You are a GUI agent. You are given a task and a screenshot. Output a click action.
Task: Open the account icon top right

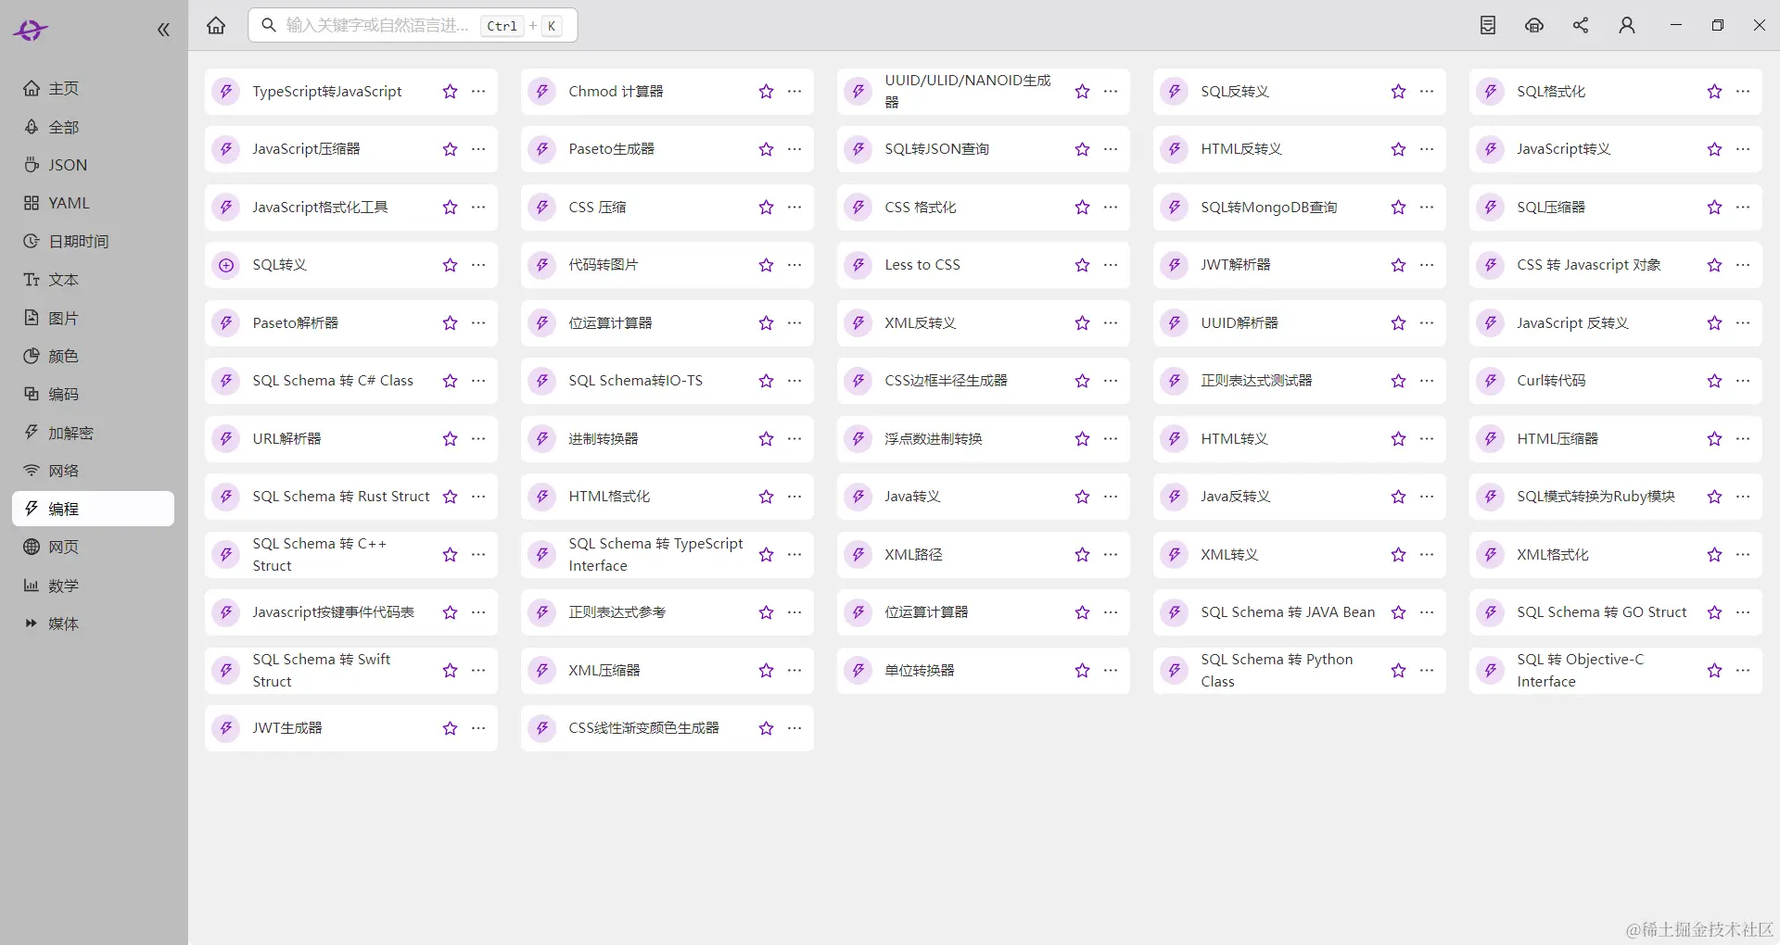coord(1627,25)
